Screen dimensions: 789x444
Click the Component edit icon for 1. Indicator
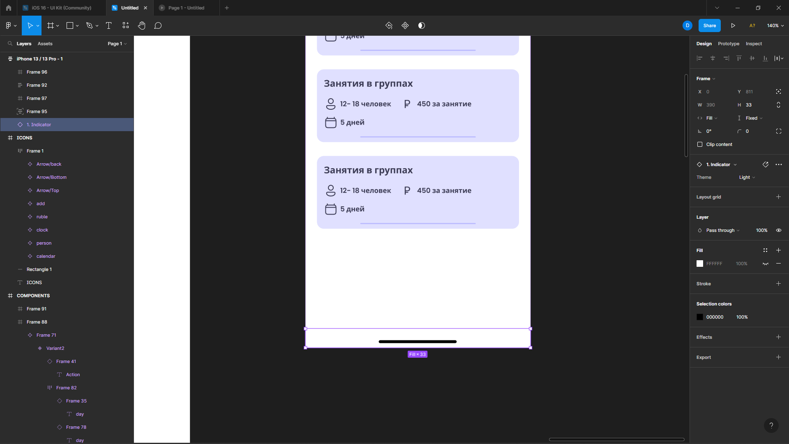pyautogui.click(x=766, y=164)
